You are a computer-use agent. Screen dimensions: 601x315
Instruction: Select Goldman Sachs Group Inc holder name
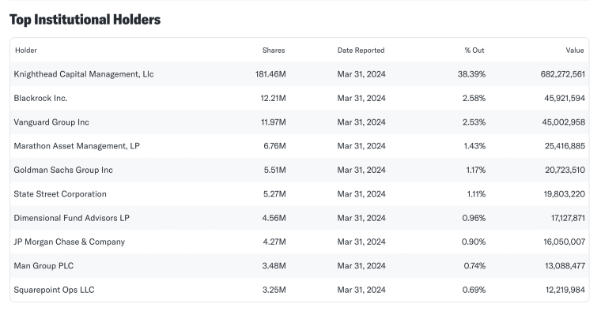click(63, 170)
